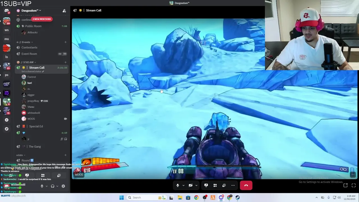Enter full screen for stream
The height and width of the screenshot is (202, 359).
pos(354,185)
